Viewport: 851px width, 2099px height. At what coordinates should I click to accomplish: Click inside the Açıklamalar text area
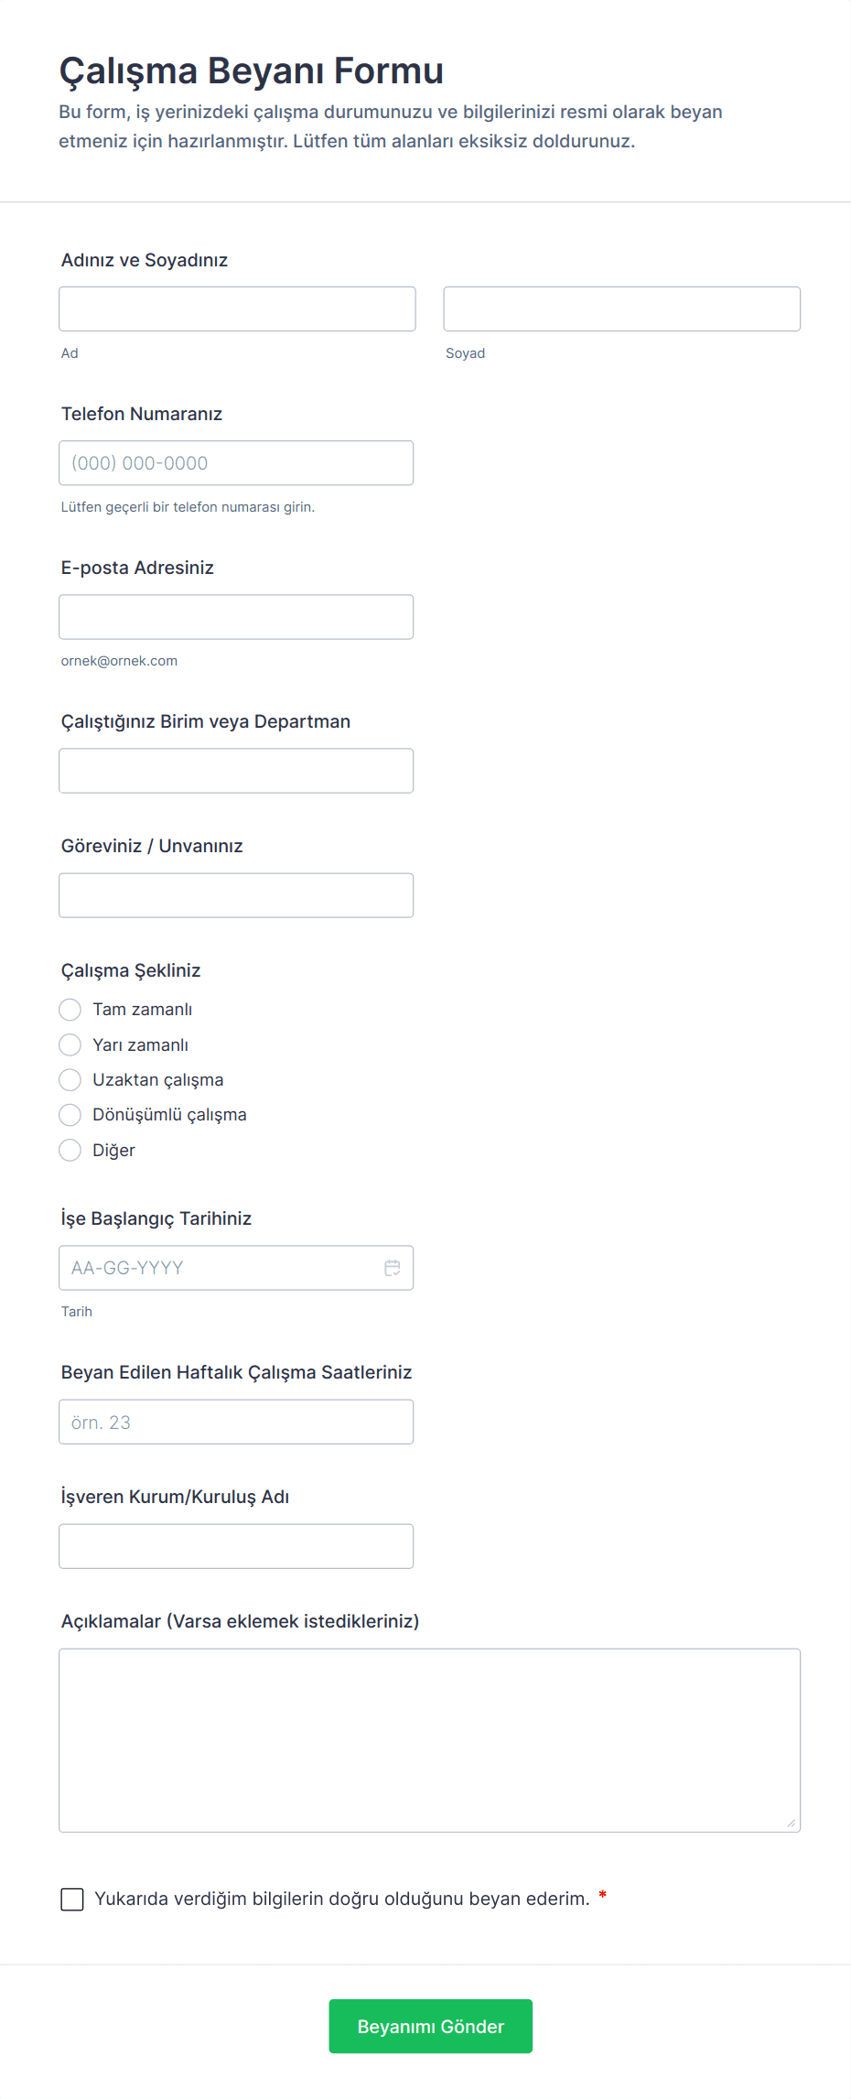click(429, 1739)
